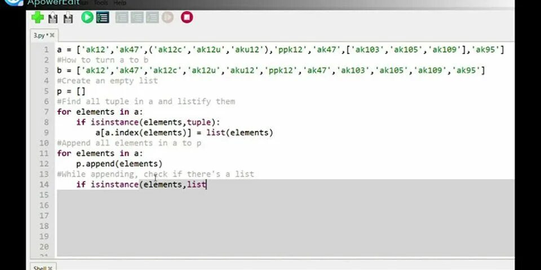The width and height of the screenshot is (541, 270).
Task: Click 'a[a.index(elements)] = list(elements)' line
Action: point(184,133)
